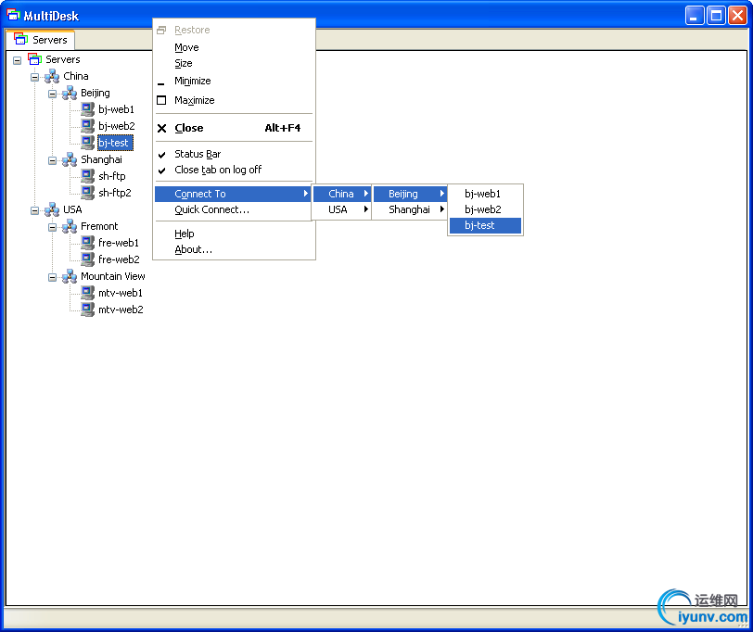Select bj-web2 in the Beijing submenu
Screen dimensions: 753x632
(x=486, y=209)
